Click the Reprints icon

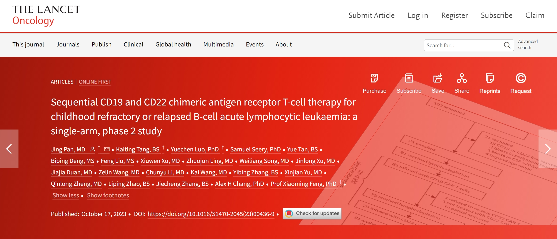490,78
